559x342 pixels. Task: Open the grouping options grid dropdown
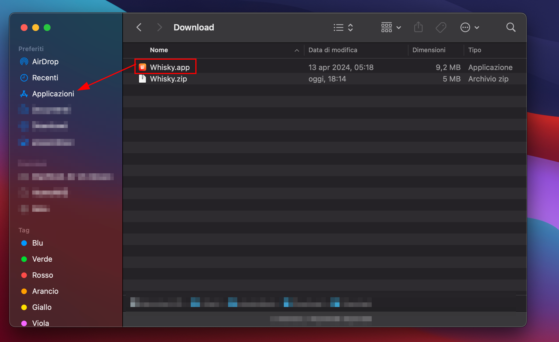[391, 28]
